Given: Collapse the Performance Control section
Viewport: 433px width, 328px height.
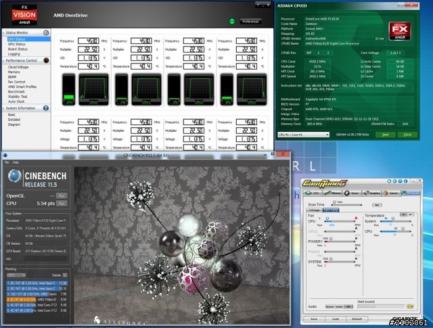Looking at the screenshot, I should pos(3,60).
